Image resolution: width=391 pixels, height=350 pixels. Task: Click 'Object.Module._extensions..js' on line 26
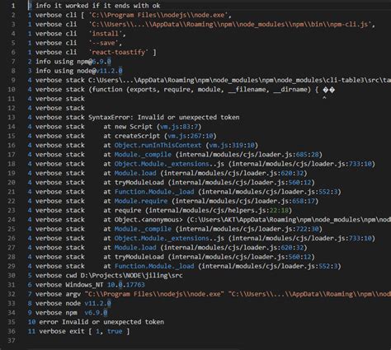(169, 238)
